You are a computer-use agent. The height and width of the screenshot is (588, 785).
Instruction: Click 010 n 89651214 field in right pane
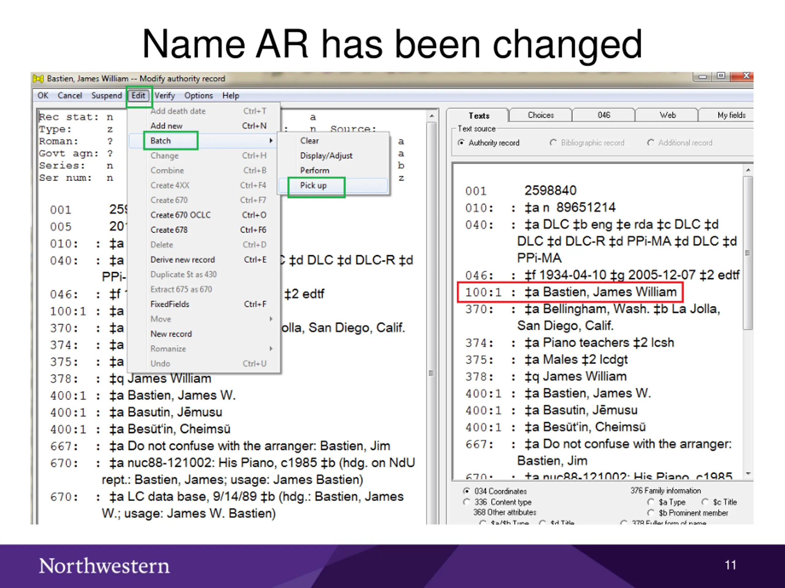[541, 208]
